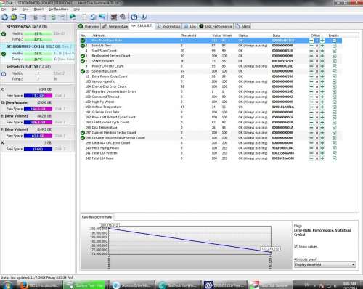This screenshot has width=363, height=289.
Task: Open the Attribute graph dropdown
Action: pos(325,265)
